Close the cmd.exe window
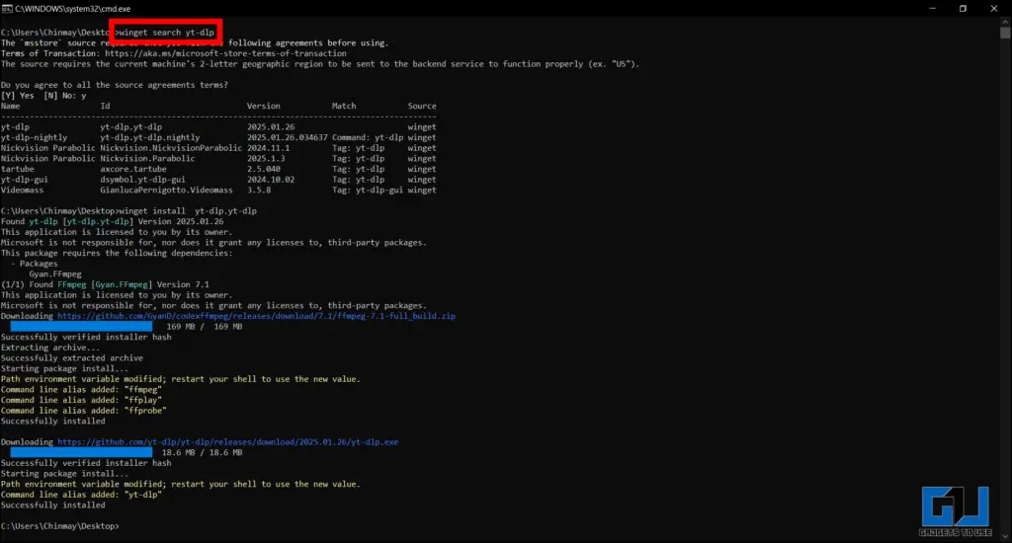This screenshot has height=543, width=1012. pyautogui.click(x=993, y=8)
